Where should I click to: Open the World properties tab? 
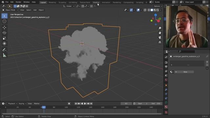coord(166,80)
